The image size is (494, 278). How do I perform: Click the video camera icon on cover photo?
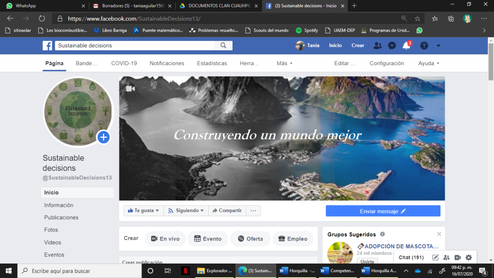point(130,89)
